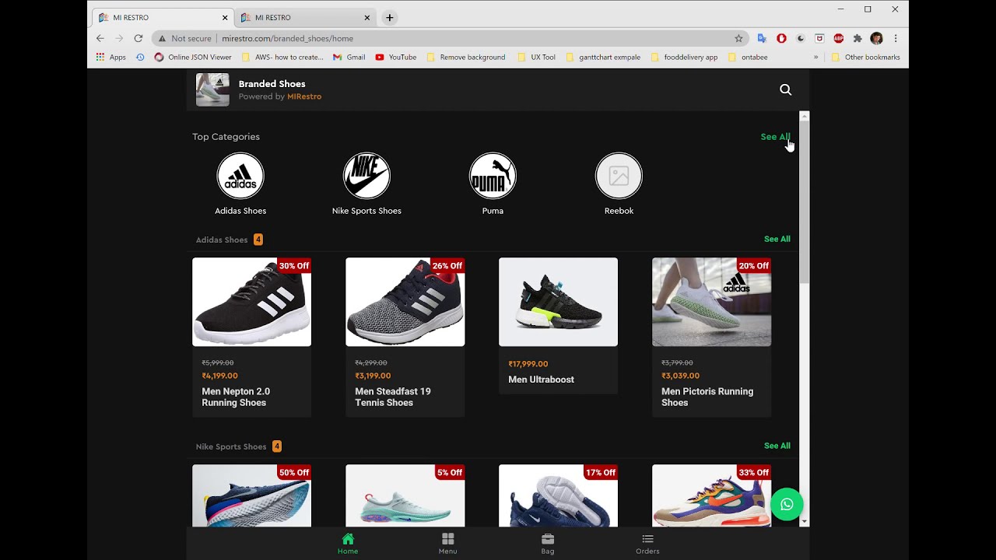
Task: Open Men Nepton 2.0 Running Shoes image
Action: (x=251, y=302)
